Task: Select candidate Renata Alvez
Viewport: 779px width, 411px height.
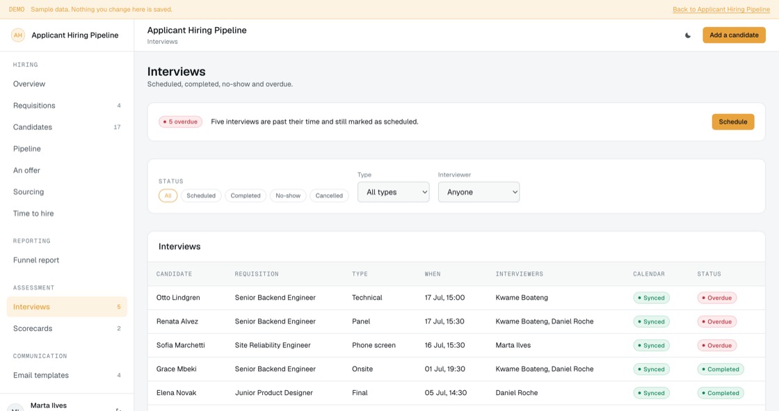Action: coord(177,321)
